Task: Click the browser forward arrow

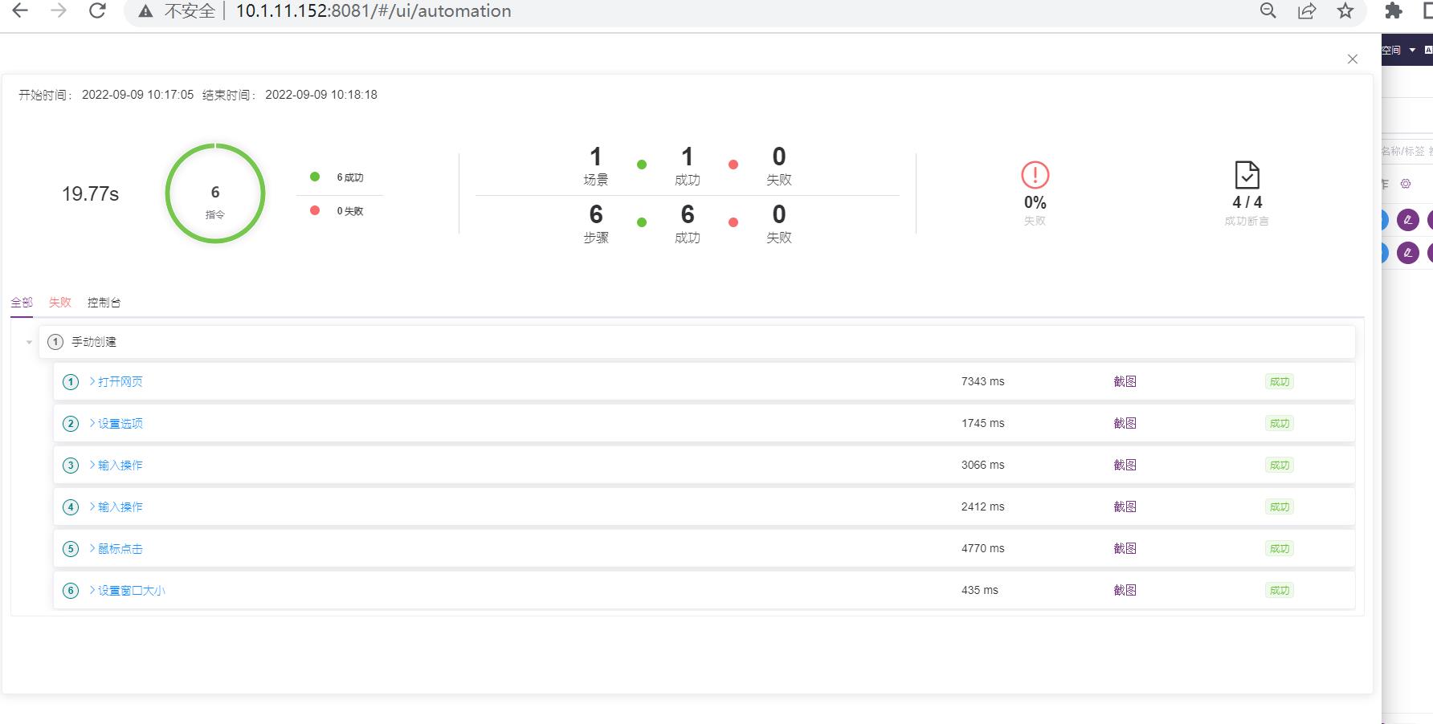Action: pos(59,10)
